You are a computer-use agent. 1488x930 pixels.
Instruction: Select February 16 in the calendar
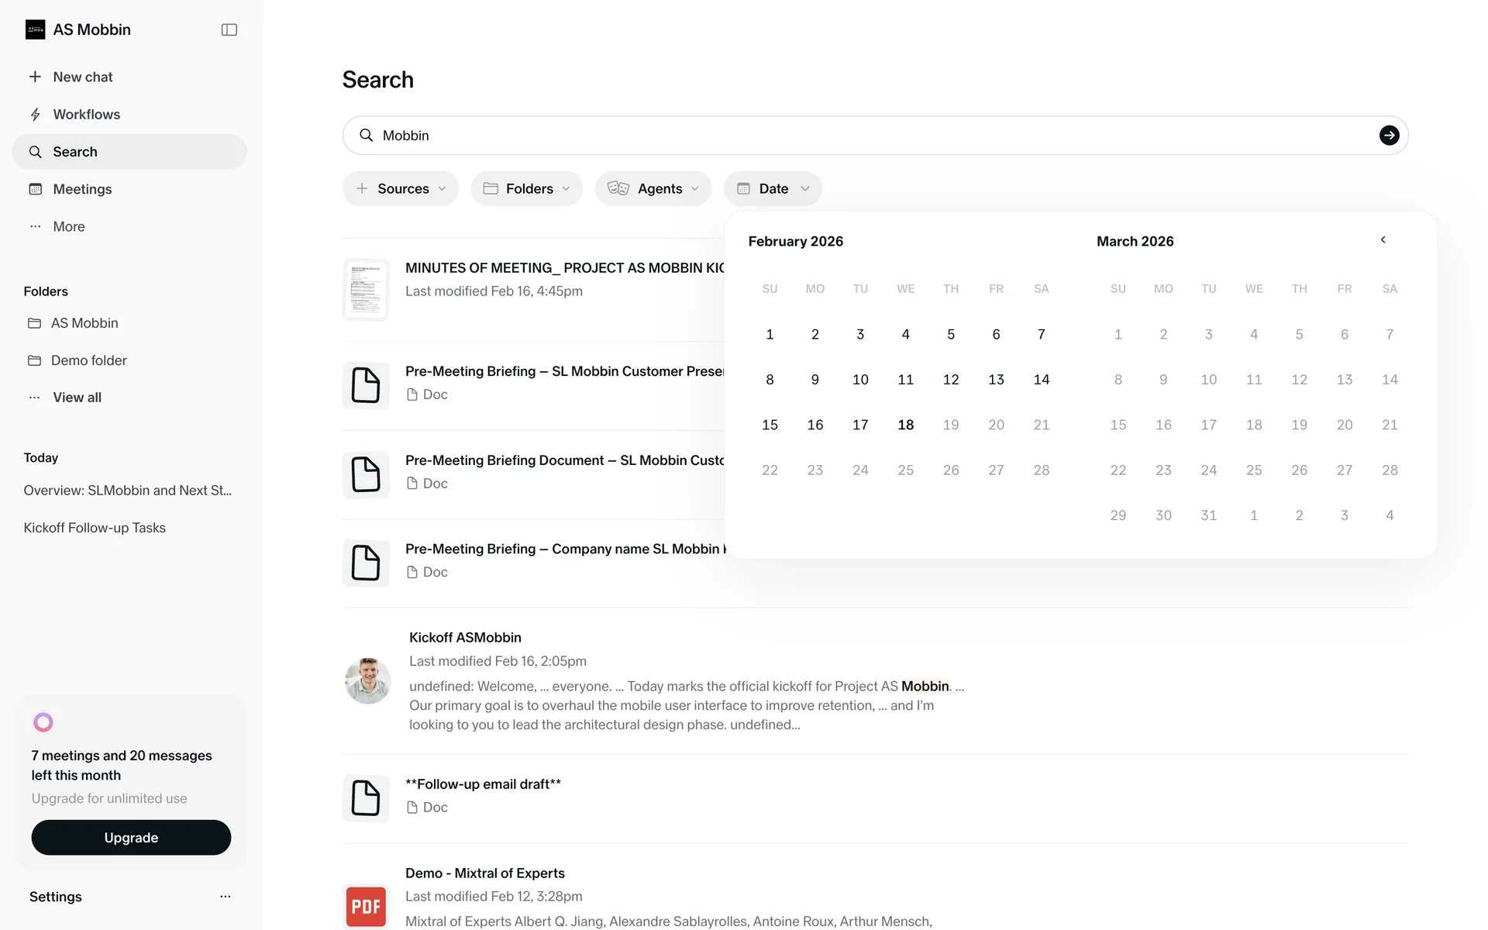tap(815, 425)
